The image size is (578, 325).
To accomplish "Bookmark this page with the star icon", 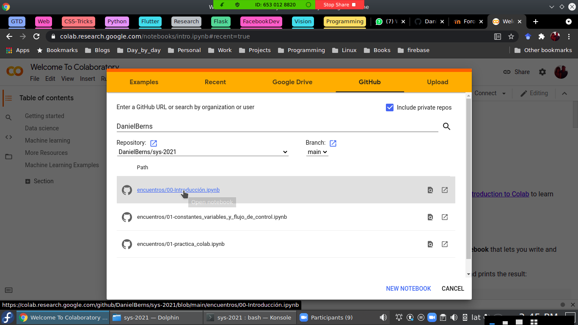I will tap(511, 36).
